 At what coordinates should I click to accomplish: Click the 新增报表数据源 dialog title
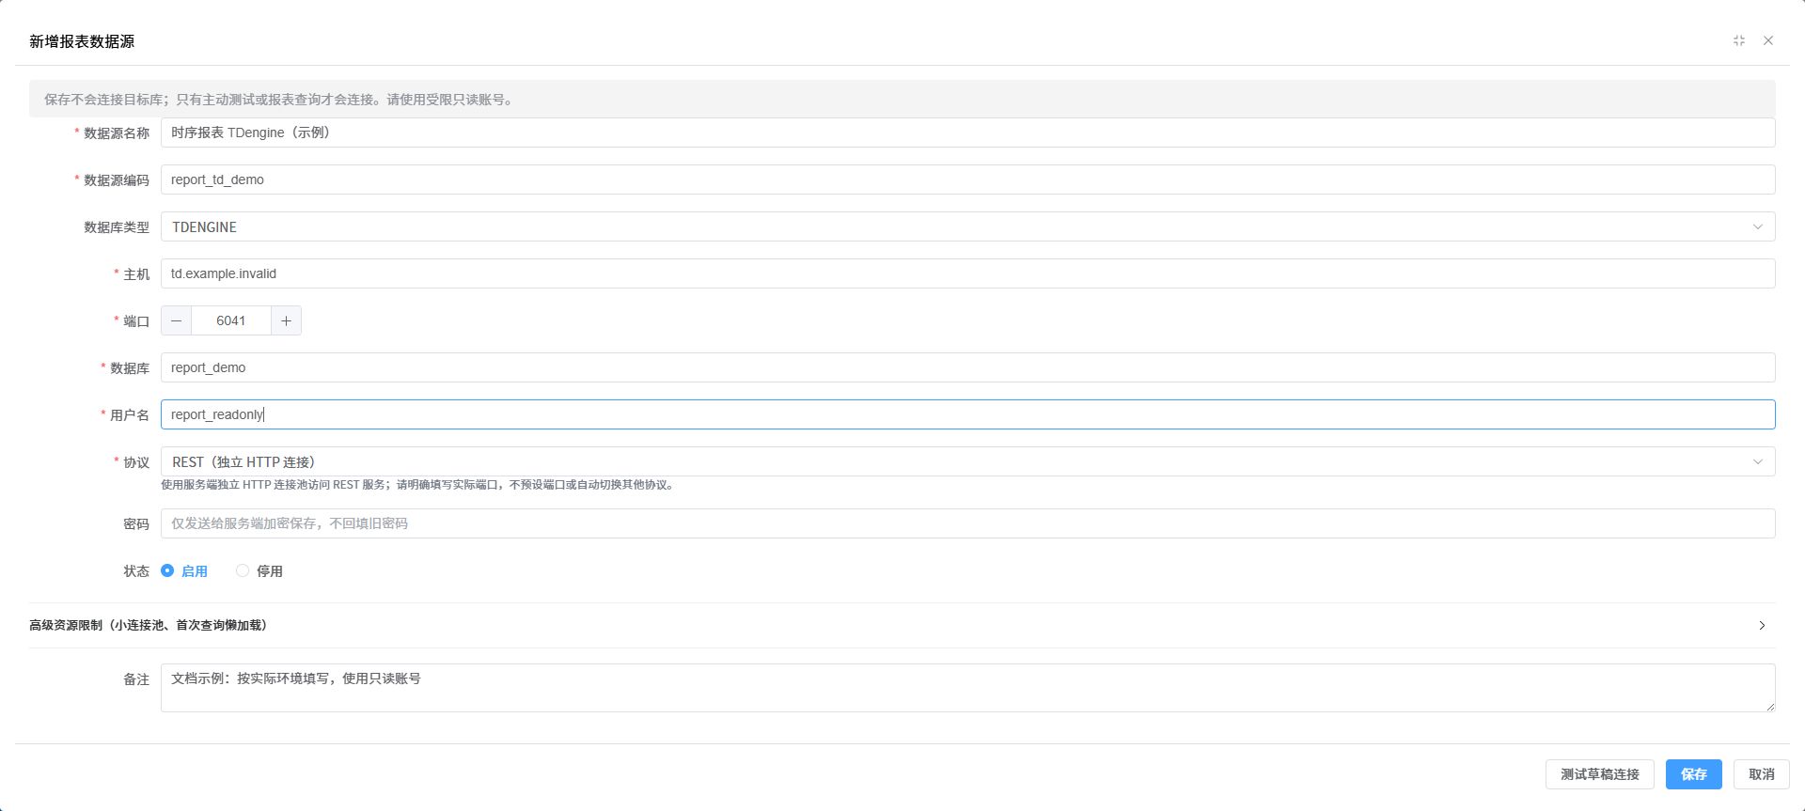[82, 41]
